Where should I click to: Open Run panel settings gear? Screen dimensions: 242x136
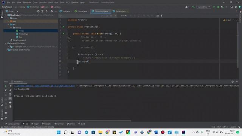coord(233,82)
